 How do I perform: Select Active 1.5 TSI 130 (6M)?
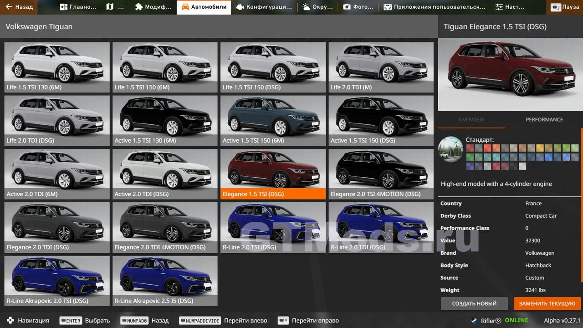[165, 121]
